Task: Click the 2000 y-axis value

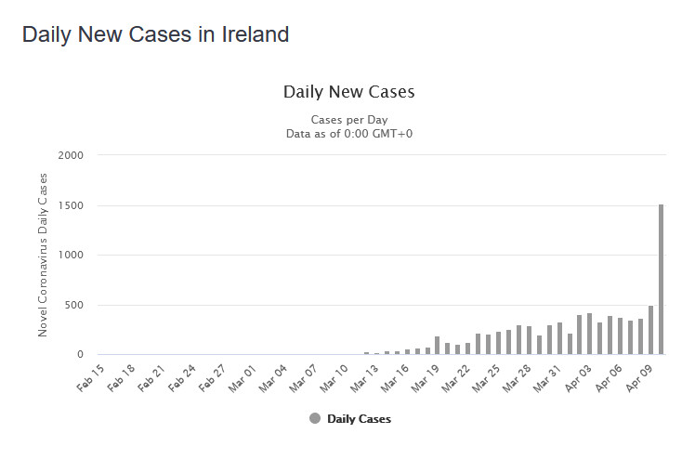Action: pos(71,155)
